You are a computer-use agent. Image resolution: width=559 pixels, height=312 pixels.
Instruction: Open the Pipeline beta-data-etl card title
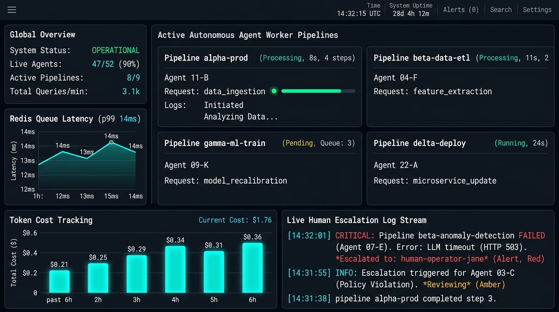pyautogui.click(x=422, y=58)
